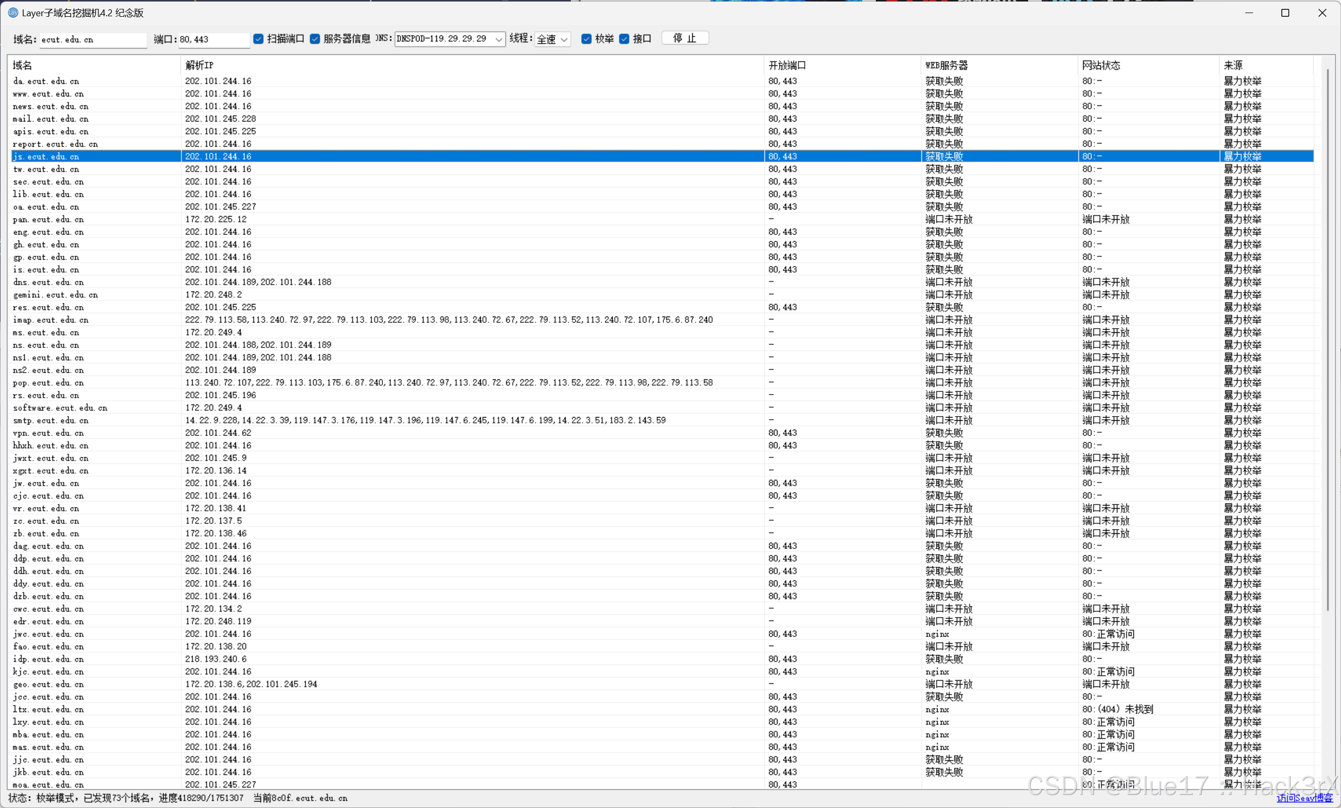Click the 开放端口 column header
This screenshot has width=1341, height=808.
[787, 65]
